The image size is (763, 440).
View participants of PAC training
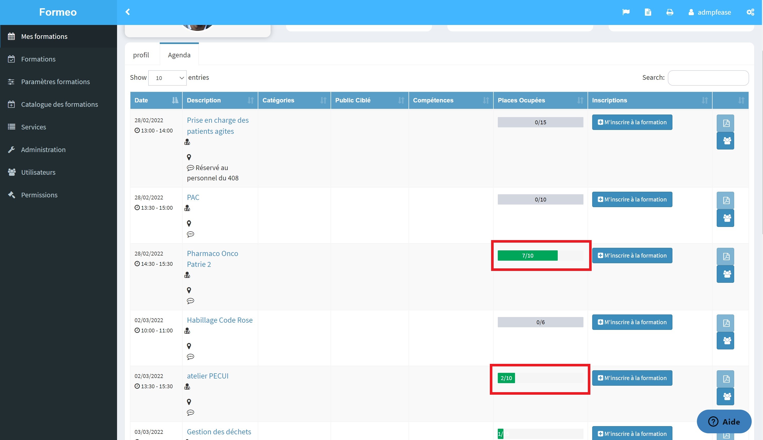click(725, 218)
